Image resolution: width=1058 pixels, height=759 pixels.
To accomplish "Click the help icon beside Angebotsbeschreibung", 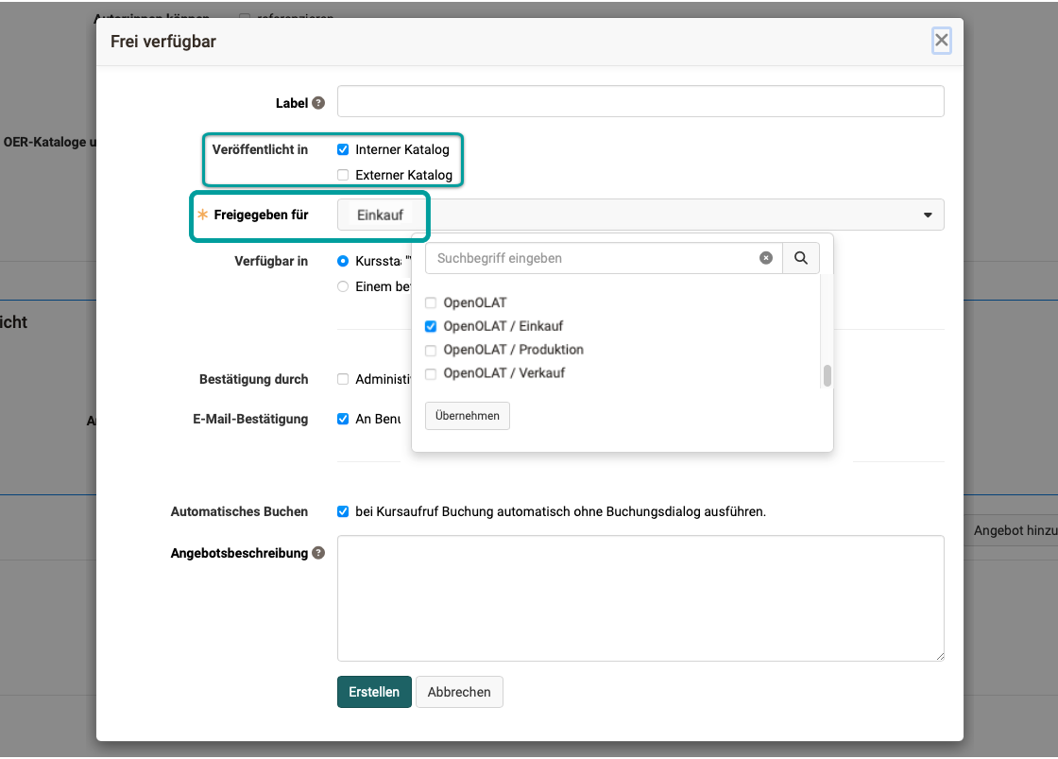I will pos(318,553).
